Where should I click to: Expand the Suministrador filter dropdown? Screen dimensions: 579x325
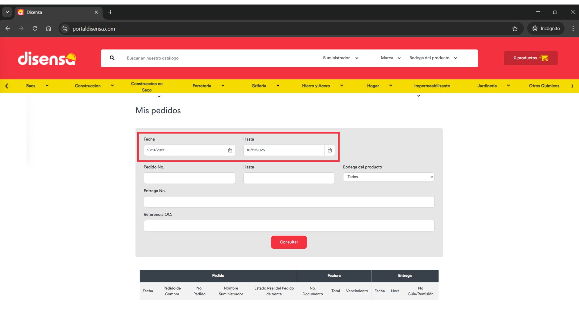340,58
